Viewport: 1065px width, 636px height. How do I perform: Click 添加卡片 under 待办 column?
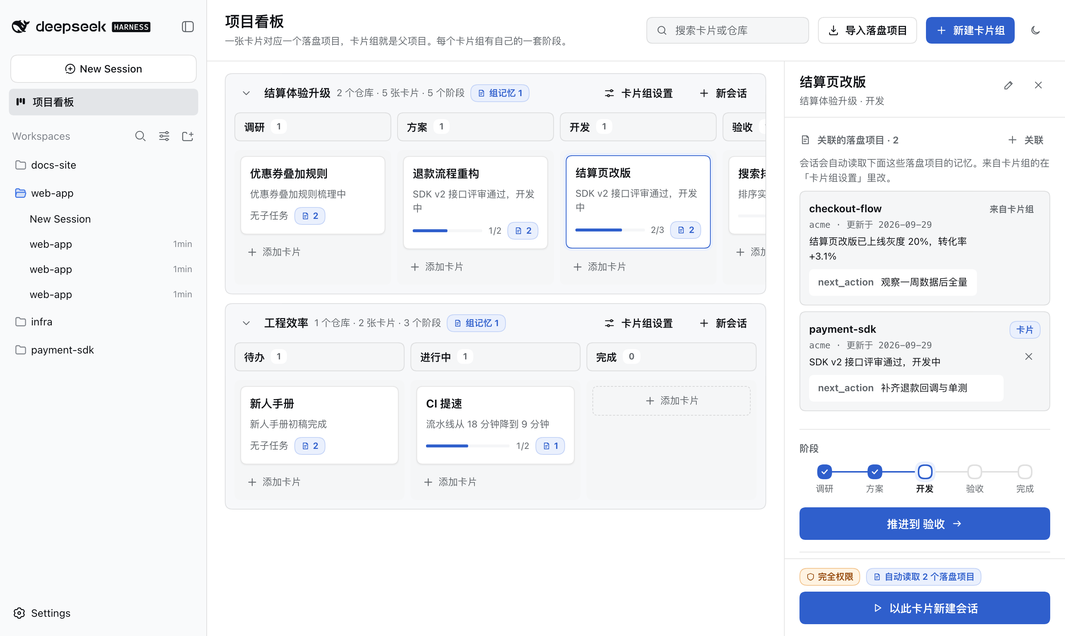coord(274,482)
